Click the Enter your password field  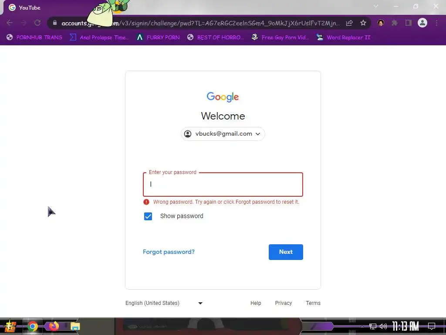[x=223, y=185]
